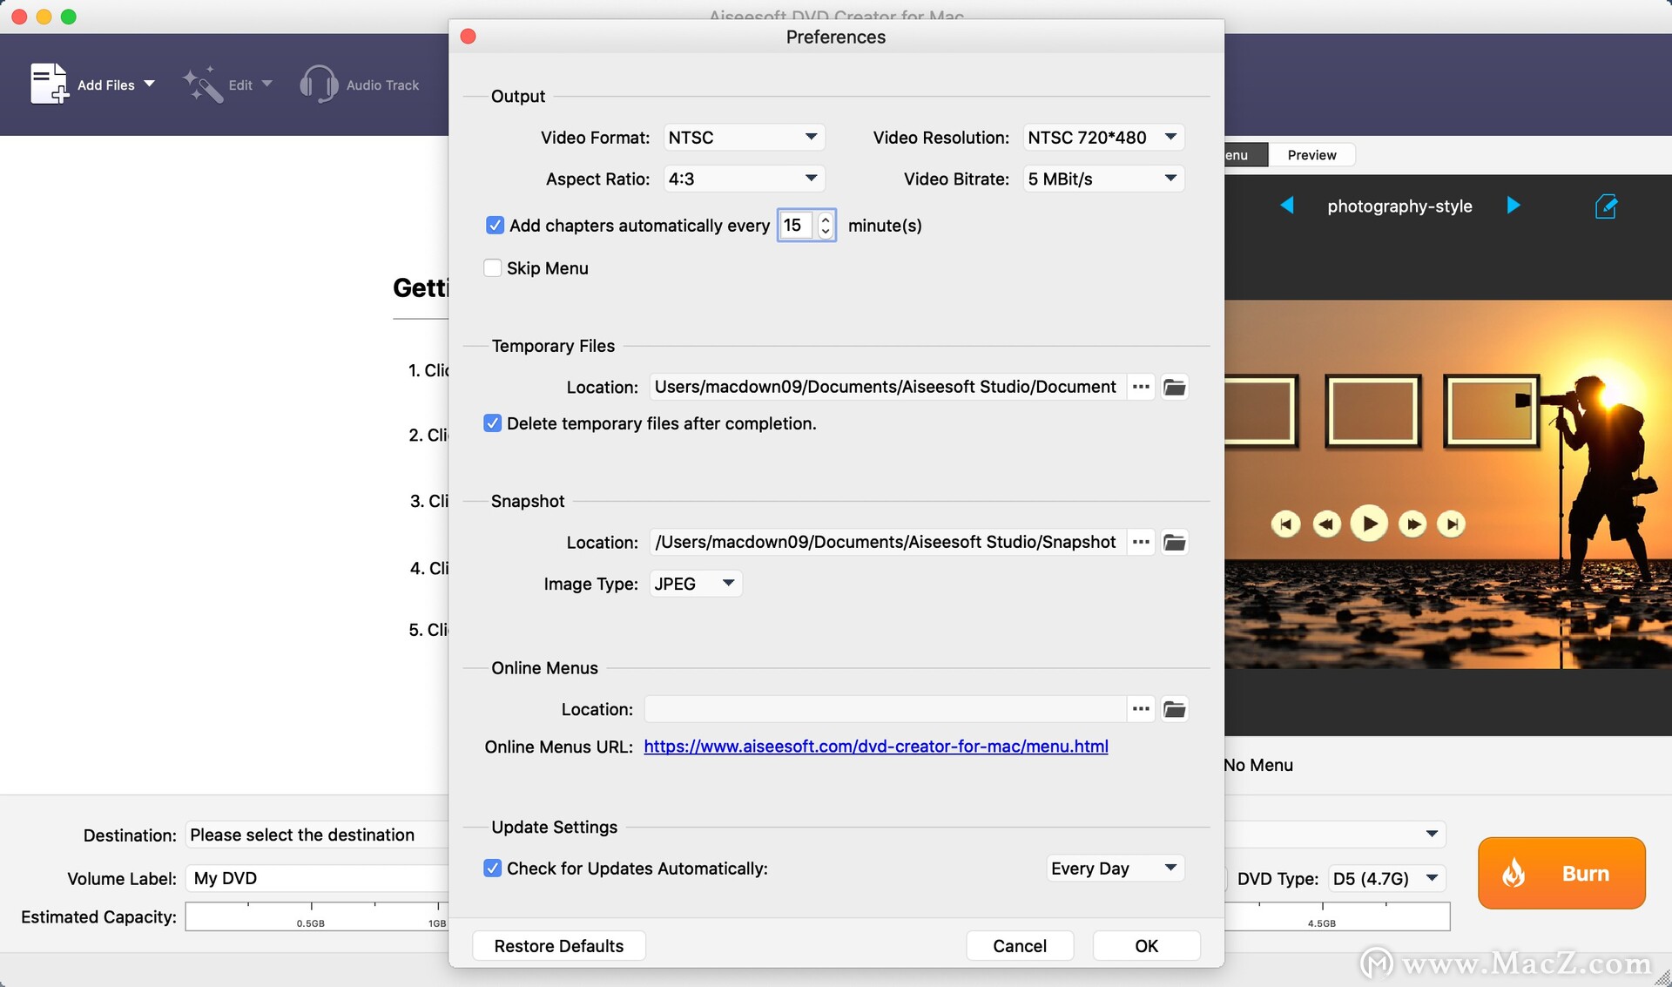This screenshot has width=1672, height=987.
Task: Open the DVD Type D5 dropdown
Action: (1385, 878)
